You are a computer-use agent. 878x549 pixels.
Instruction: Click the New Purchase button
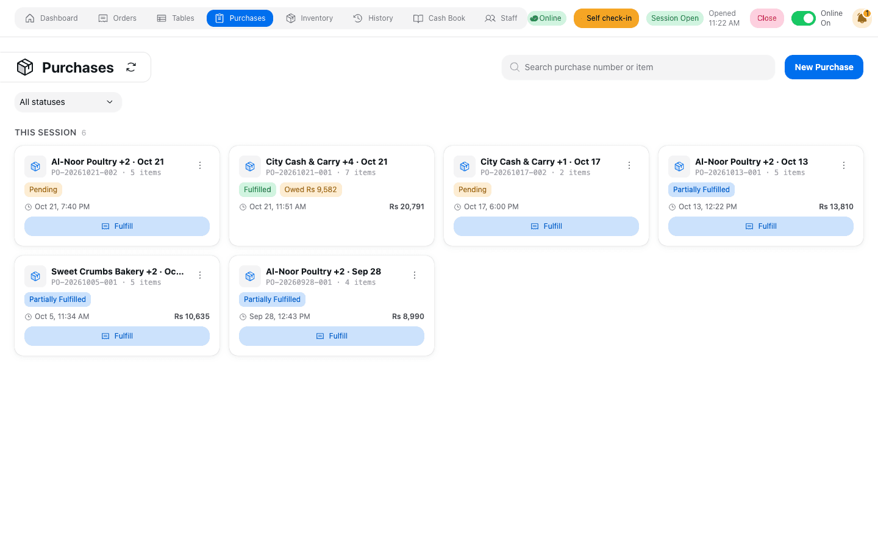pos(824,67)
